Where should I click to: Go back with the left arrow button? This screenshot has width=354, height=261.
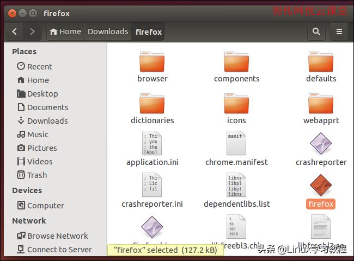pyautogui.click(x=15, y=31)
